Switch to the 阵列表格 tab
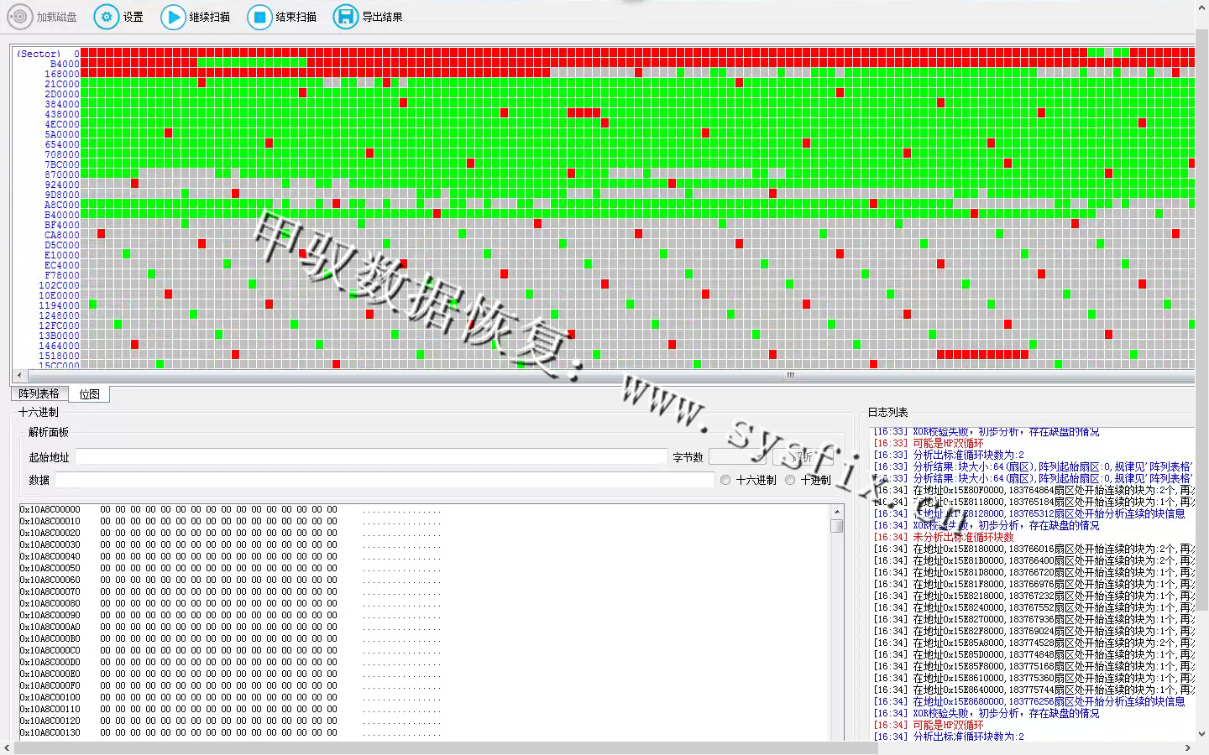The image size is (1209, 755). [x=39, y=393]
